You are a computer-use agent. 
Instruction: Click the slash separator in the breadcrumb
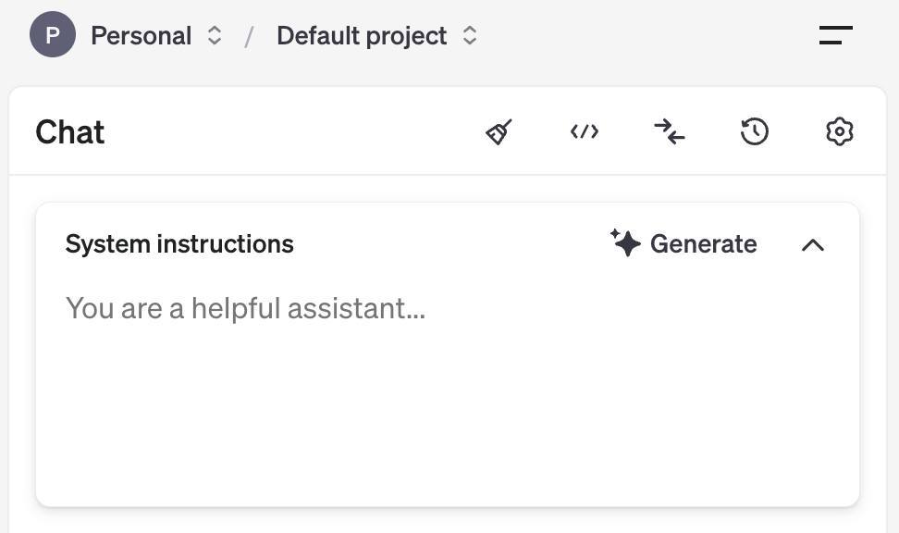(249, 37)
